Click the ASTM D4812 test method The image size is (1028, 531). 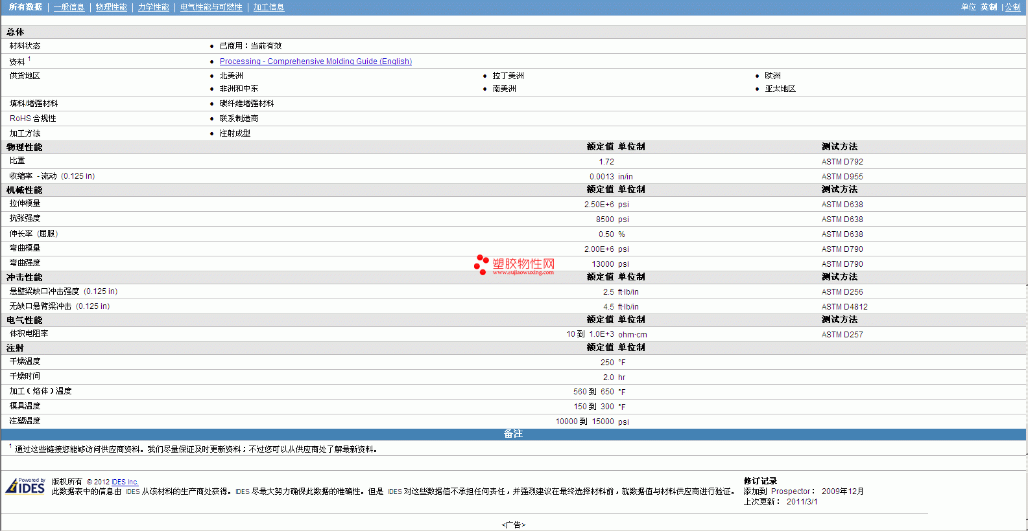coord(844,307)
